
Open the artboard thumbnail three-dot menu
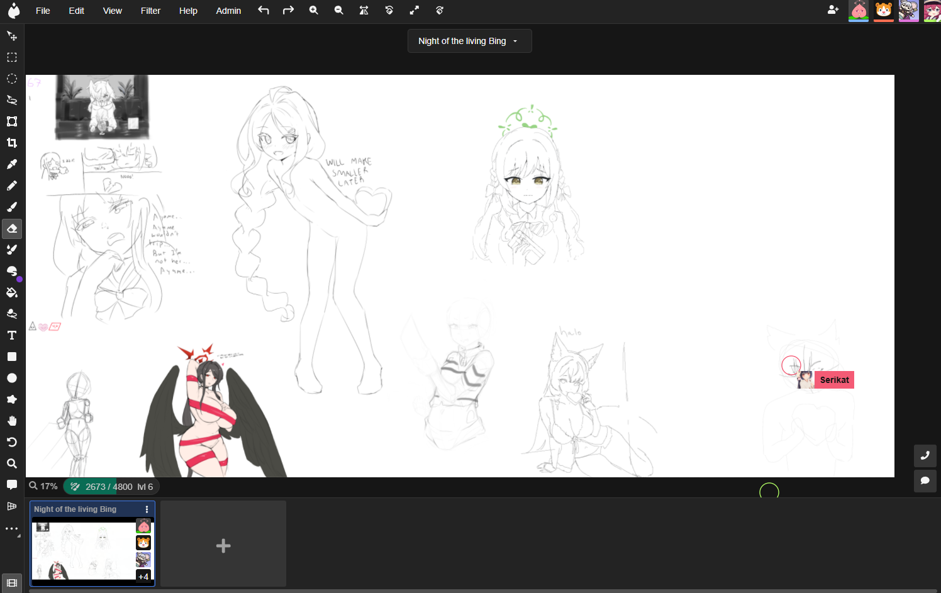pyautogui.click(x=147, y=509)
